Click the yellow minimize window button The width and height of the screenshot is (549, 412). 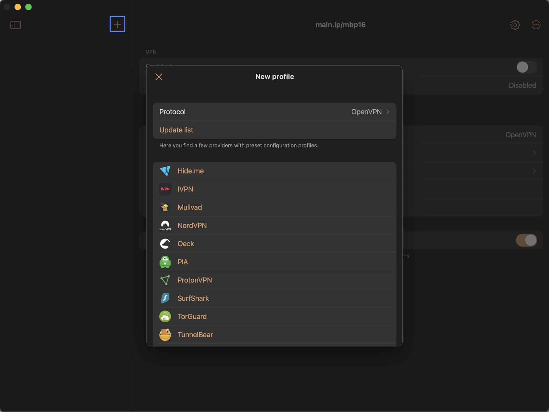(x=18, y=7)
